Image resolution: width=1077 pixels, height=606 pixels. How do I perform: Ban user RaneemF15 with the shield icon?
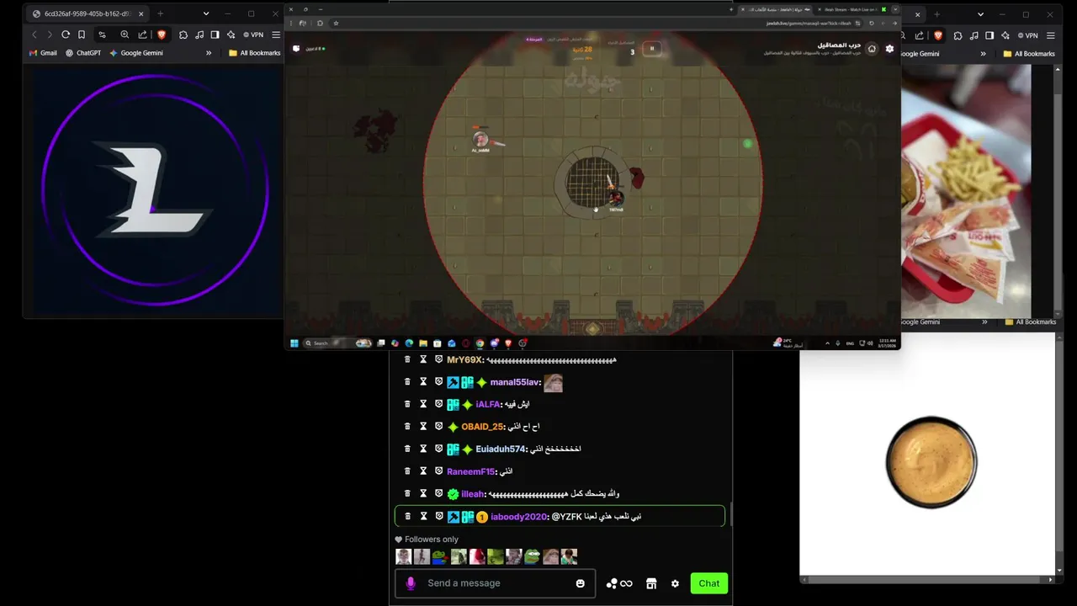pyautogui.click(x=438, y=471)
